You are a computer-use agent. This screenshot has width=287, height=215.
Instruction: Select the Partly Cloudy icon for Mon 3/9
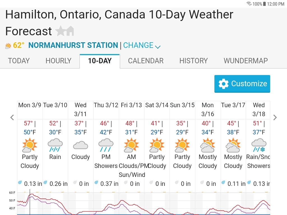(30, 145)
